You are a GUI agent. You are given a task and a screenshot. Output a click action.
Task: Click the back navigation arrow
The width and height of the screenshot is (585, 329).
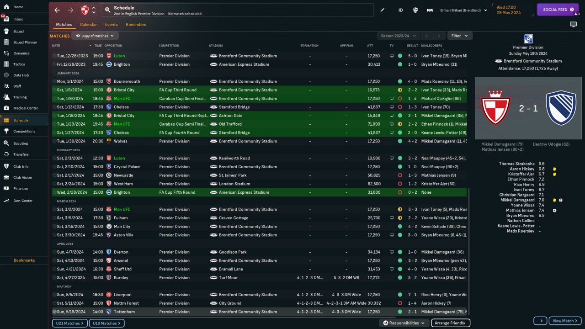pyautogui.click(x=57, y=10)
